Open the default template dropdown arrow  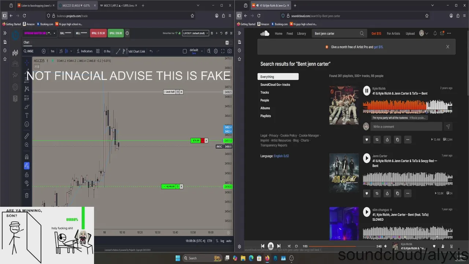point(202,50)
